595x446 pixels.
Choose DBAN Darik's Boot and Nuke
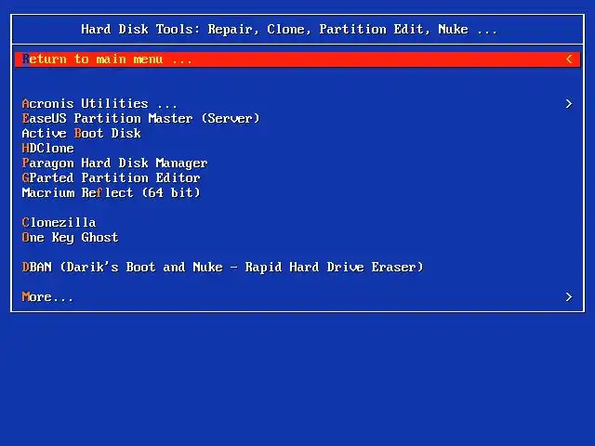pyautogui.click(x=222, y=267)
